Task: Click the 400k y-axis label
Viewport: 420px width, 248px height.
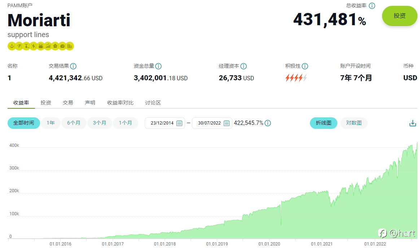Action: [14, 145]
